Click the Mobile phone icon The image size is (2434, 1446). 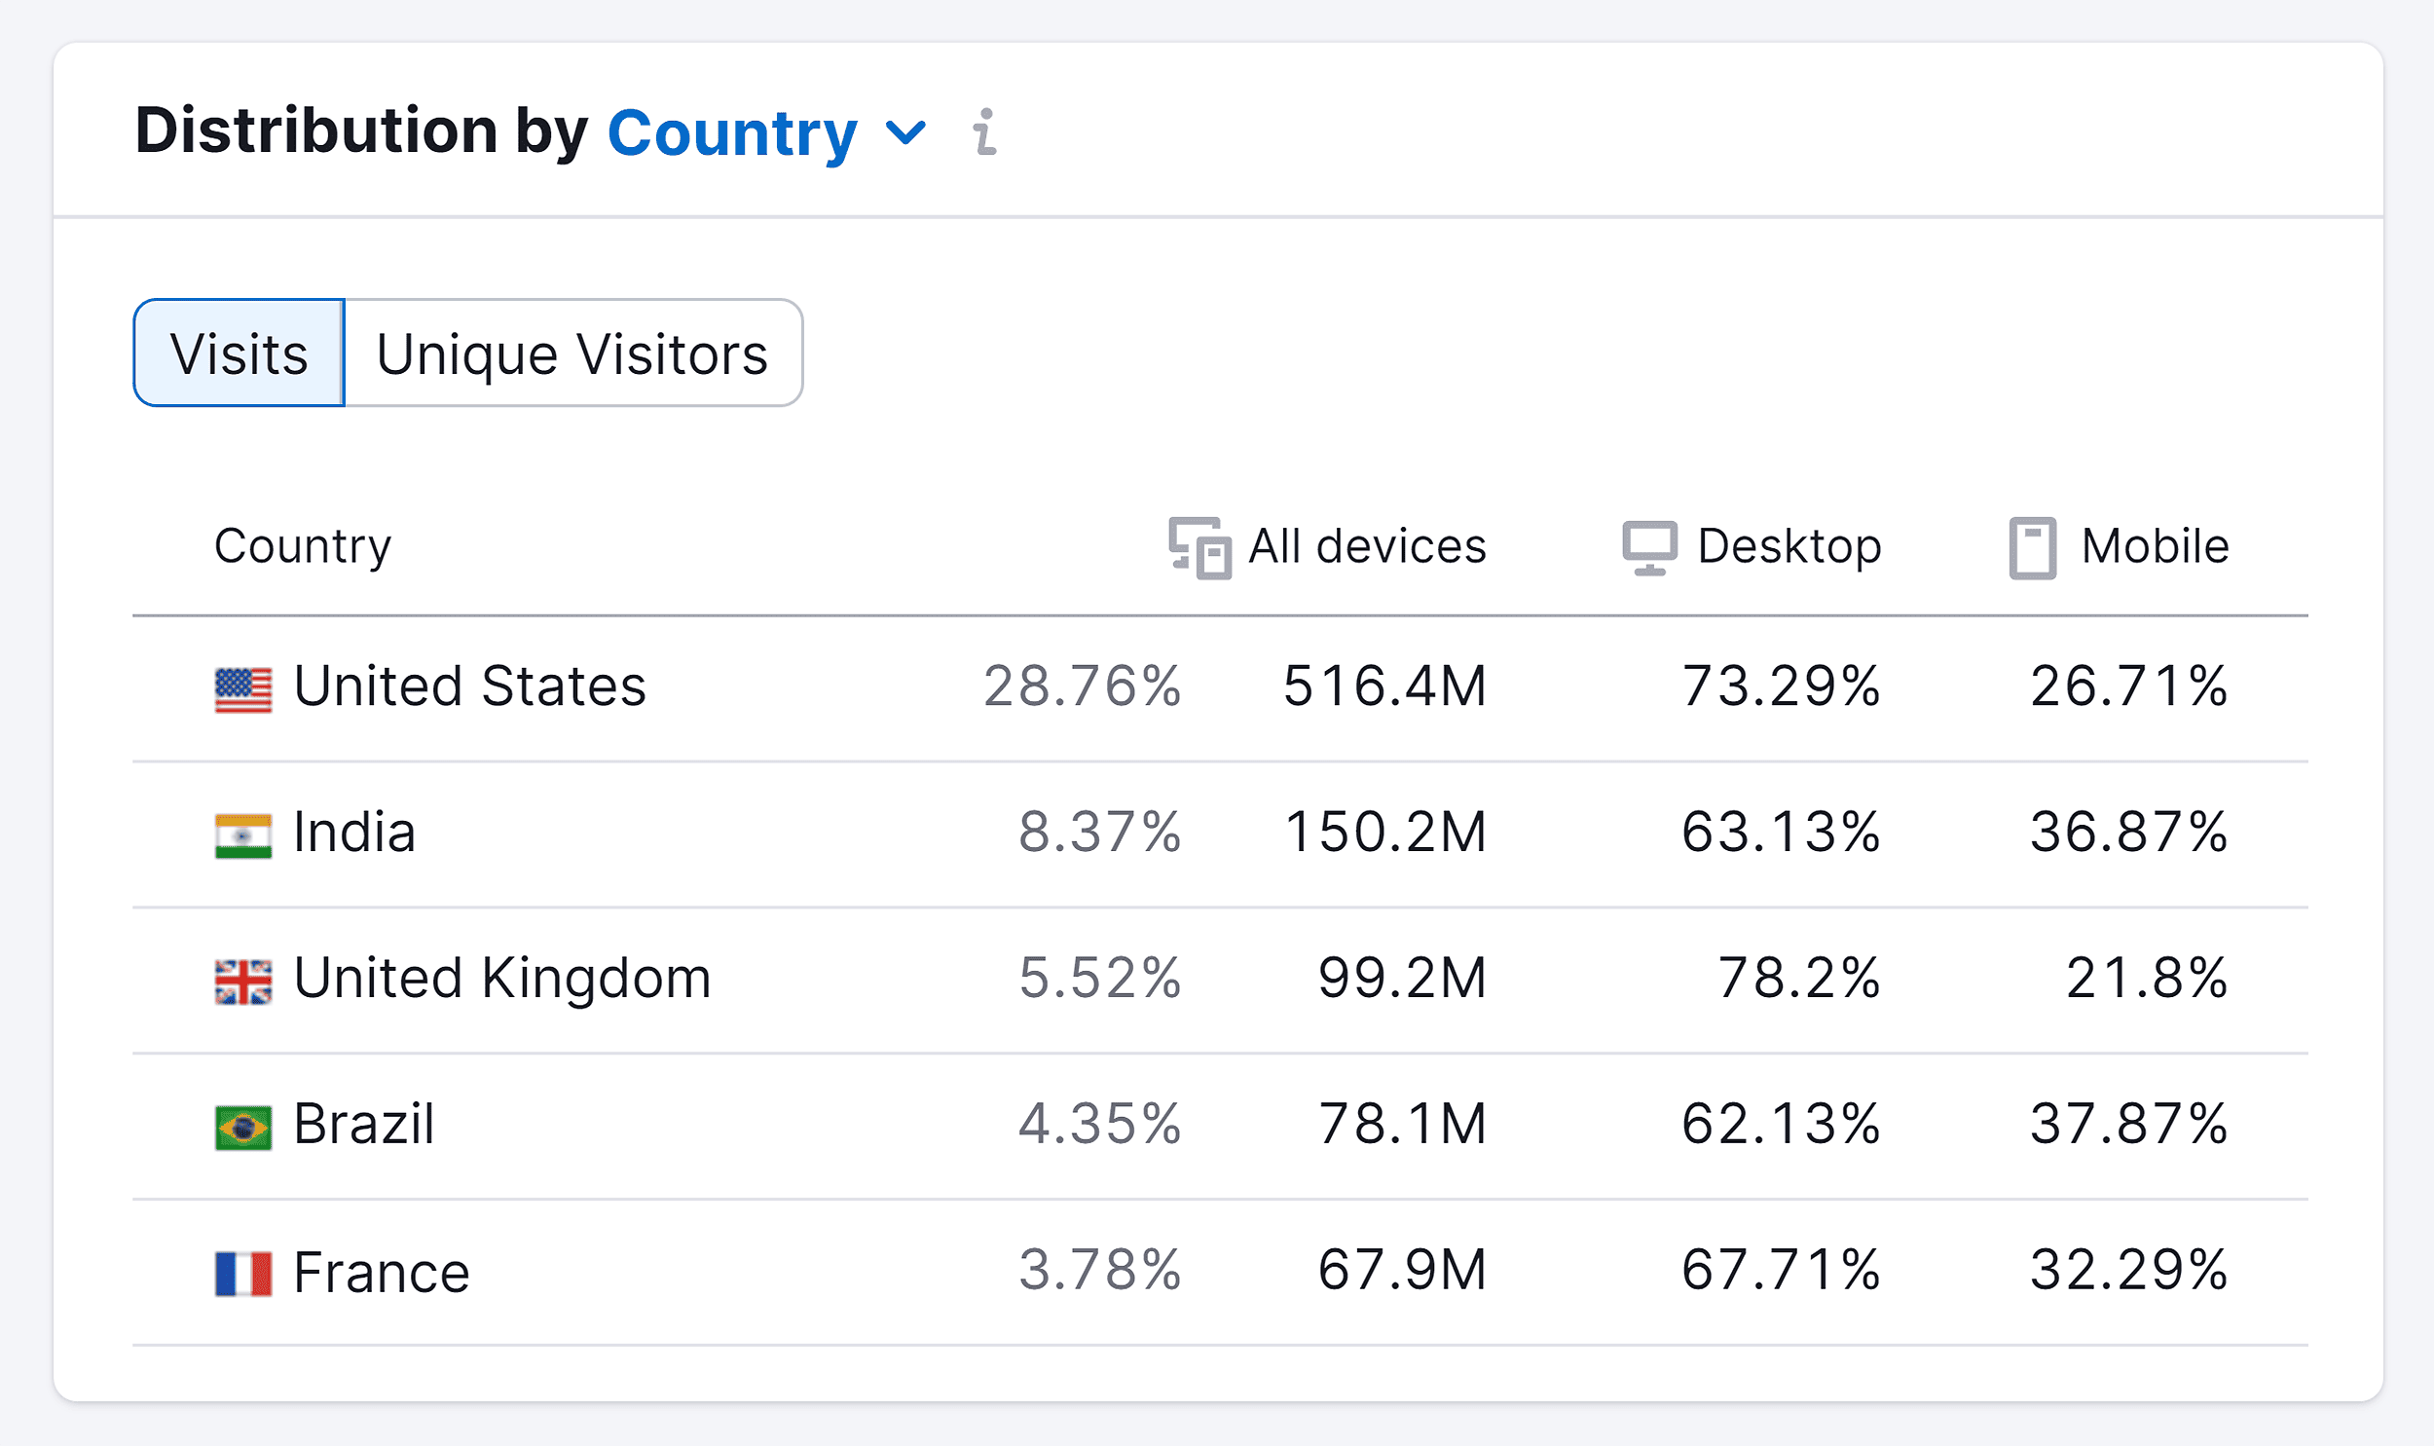2032,547
